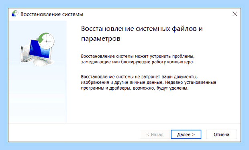Click the System Restore title bar icon
249x150 pixels.
coord(15,14)
